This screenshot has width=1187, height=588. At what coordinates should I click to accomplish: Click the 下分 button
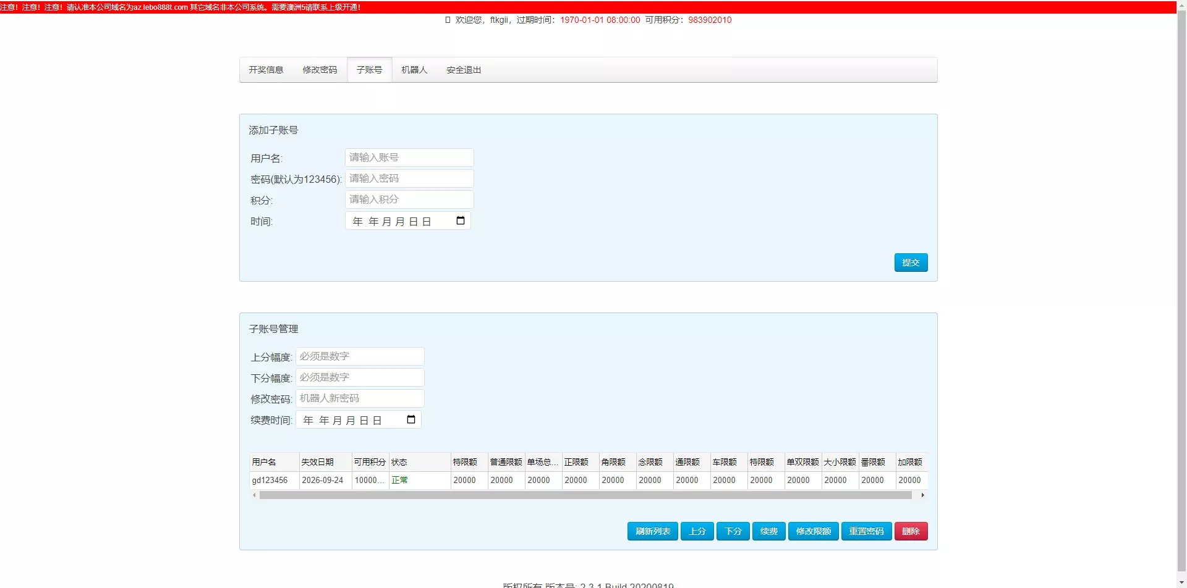pos(733,531)
